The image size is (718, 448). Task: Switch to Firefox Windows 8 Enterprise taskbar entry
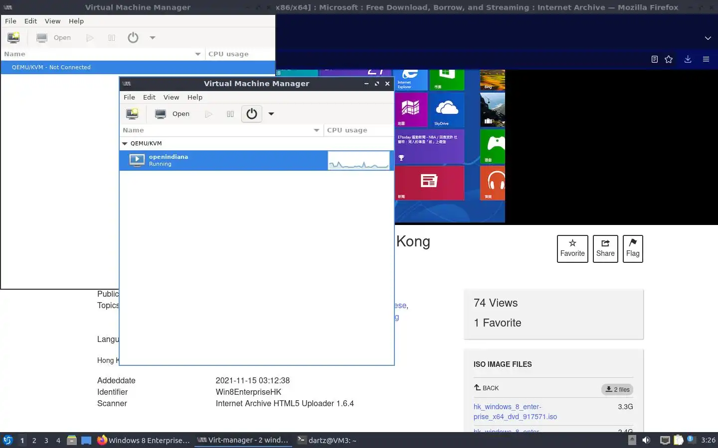[144, 440]
